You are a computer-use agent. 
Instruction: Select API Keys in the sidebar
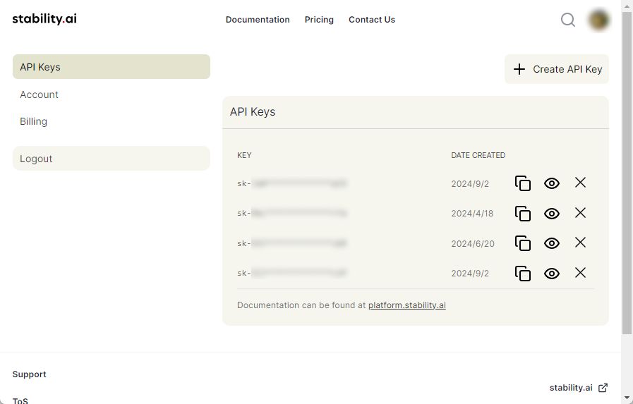pos(111,66)
